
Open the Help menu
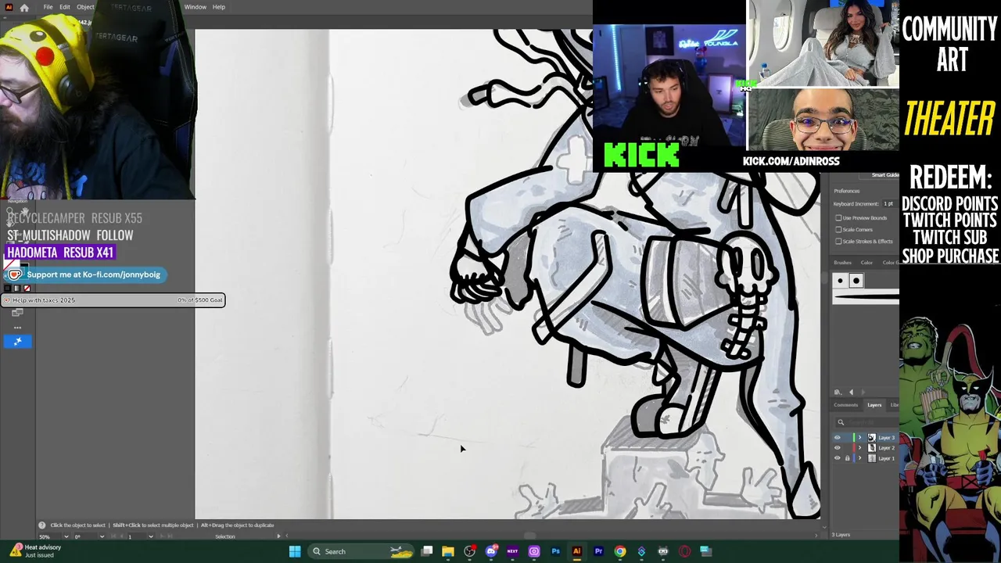pyautogui.click(x=219, y=7)
